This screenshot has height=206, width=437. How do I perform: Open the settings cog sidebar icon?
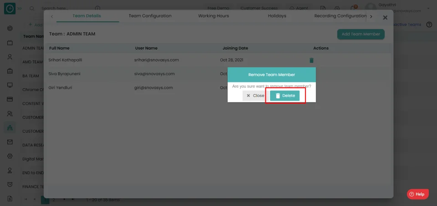click(x=10, y=156)
